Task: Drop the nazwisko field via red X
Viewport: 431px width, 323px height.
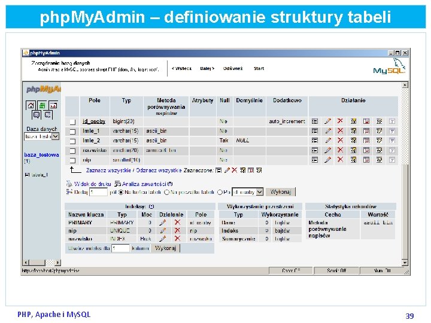Action: pyautogui.click(x=340, y=150)
